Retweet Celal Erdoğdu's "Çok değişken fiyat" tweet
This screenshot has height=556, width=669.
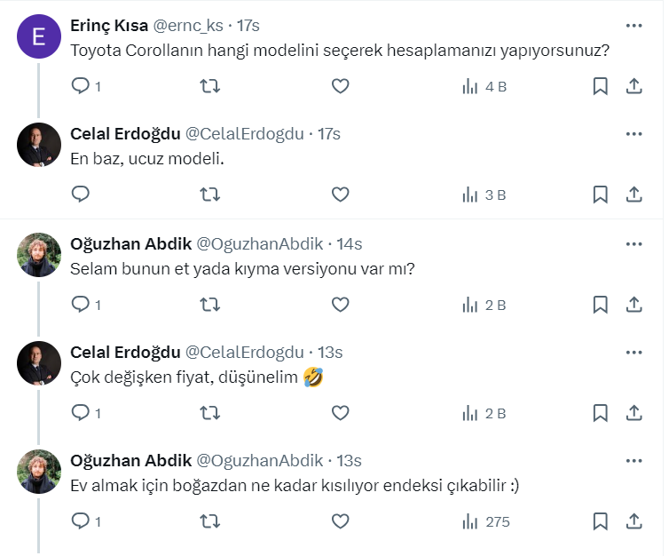[x=210, y=413]
